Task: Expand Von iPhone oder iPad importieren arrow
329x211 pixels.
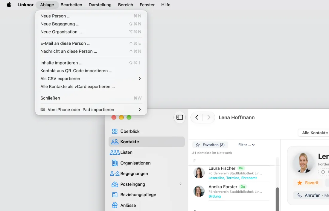Action: tap(140, 109)
